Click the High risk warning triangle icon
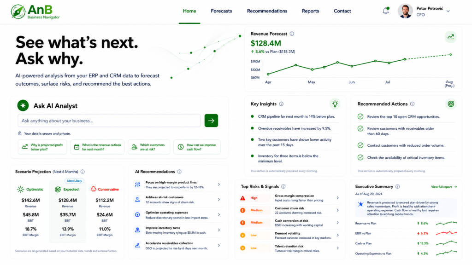 (x=242, y=198)
